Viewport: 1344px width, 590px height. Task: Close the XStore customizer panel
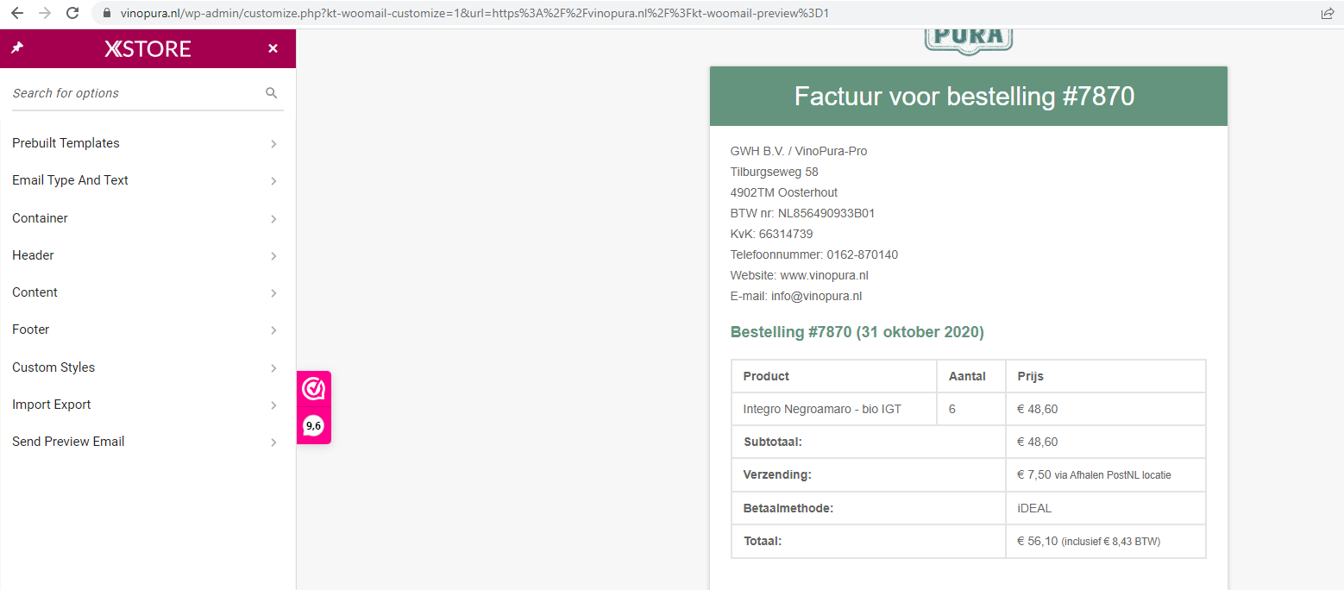click(x=273, y=48)
